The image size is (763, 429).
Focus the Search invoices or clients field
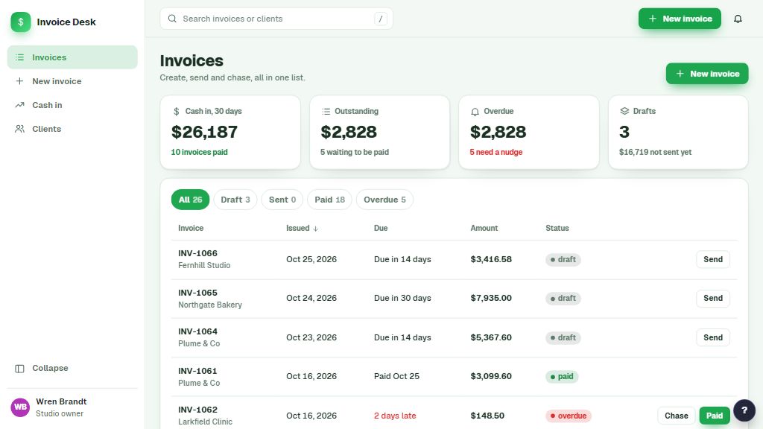276,19
